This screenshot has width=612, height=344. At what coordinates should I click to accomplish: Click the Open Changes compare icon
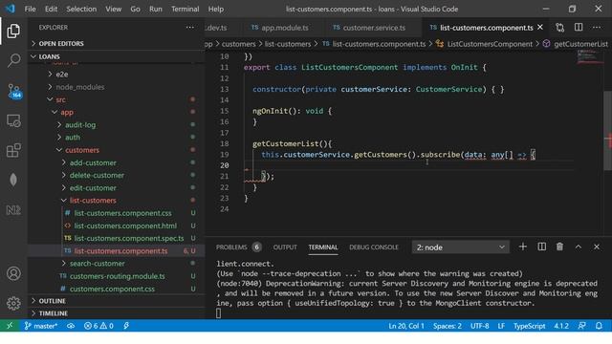click(x=560, y=28)
